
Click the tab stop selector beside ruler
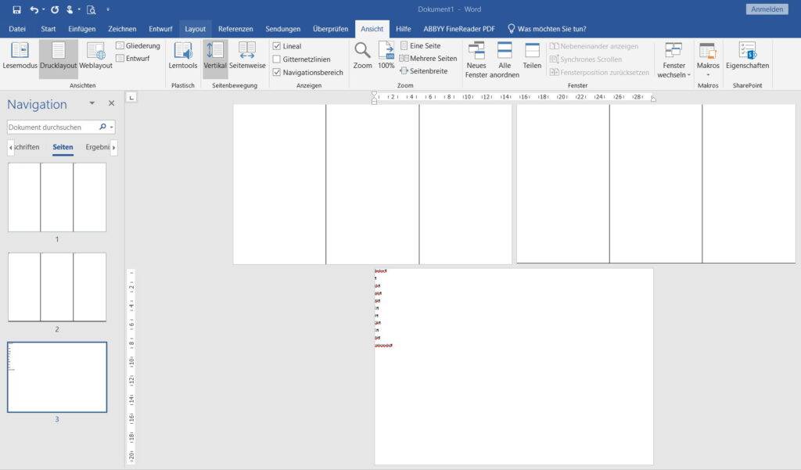pyautogui.click(x=131, y=98)
